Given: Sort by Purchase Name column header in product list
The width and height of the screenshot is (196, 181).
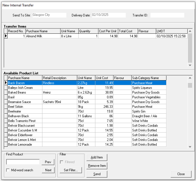Looking at the screenshot, I should click(x=25, y=78).
